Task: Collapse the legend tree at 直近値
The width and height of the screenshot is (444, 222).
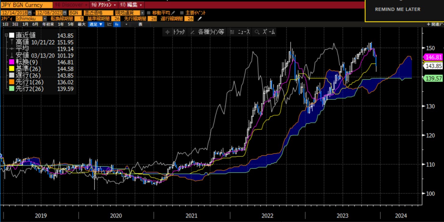Action: [x=6, y=35]
